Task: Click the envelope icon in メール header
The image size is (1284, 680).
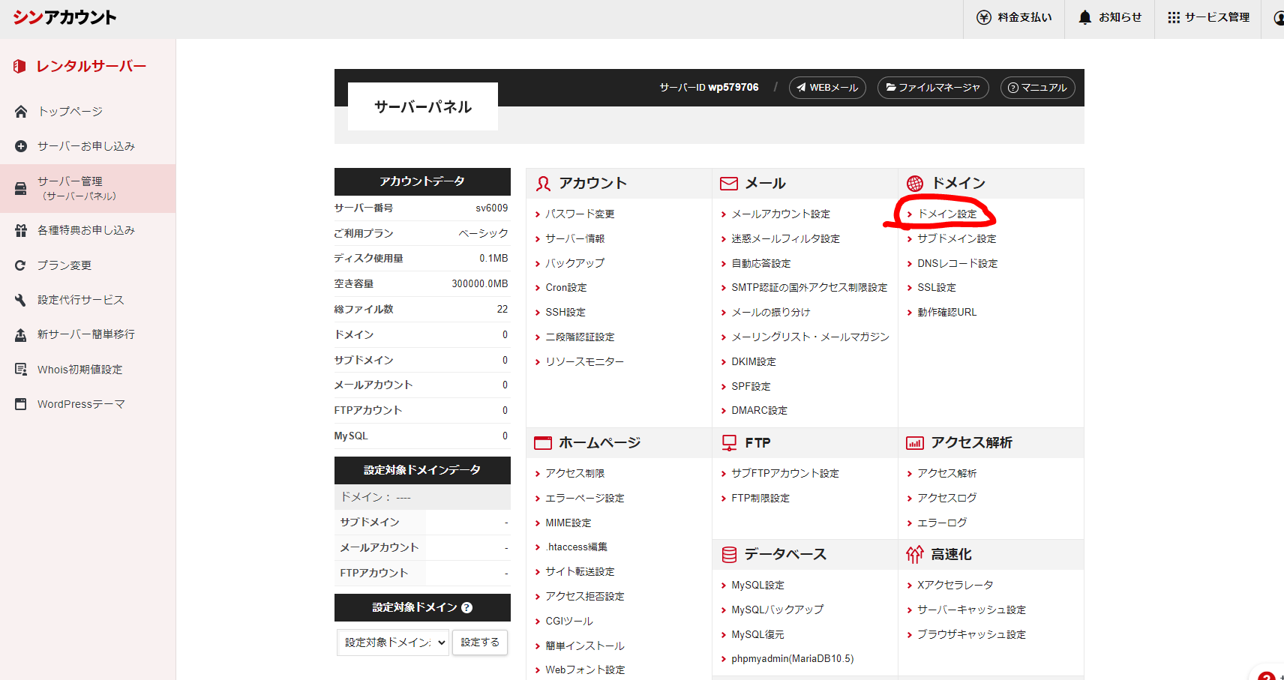Action: coord(729,184)
